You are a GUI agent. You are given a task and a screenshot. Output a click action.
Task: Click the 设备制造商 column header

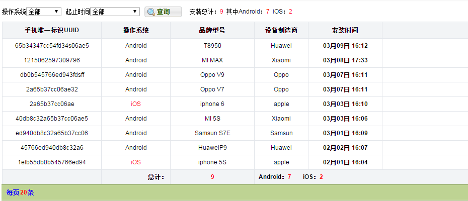tap(281, 31)
